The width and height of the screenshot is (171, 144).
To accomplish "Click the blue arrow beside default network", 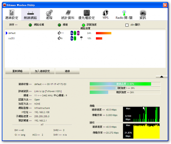I will (6, 33).
